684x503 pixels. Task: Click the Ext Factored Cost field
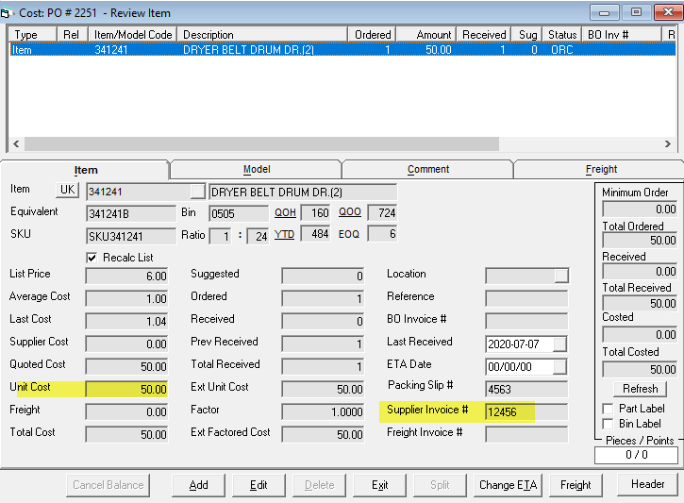click(323, 434)
